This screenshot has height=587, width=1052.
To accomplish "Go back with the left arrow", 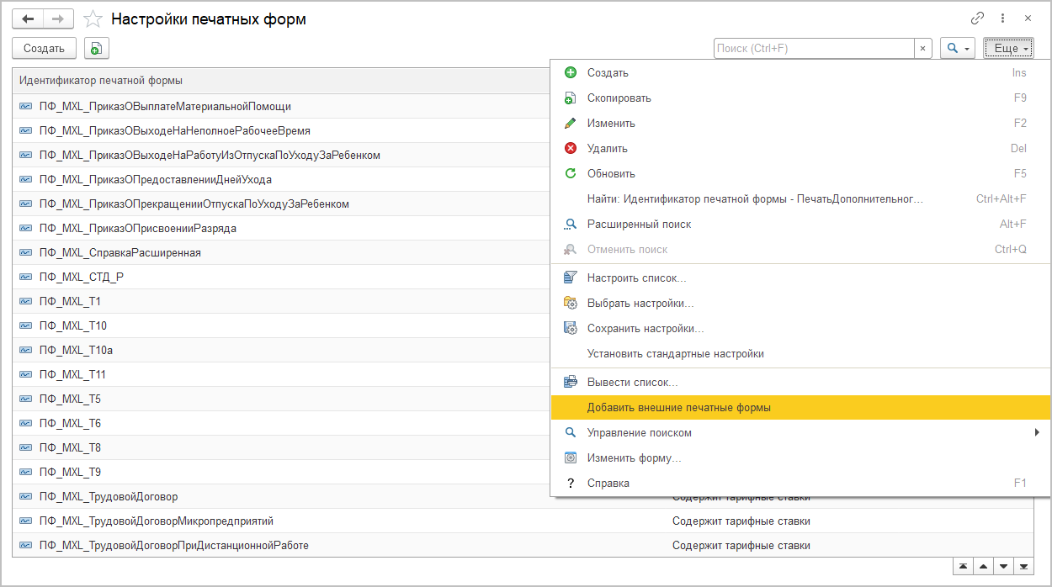I will [x=28, y=19].
